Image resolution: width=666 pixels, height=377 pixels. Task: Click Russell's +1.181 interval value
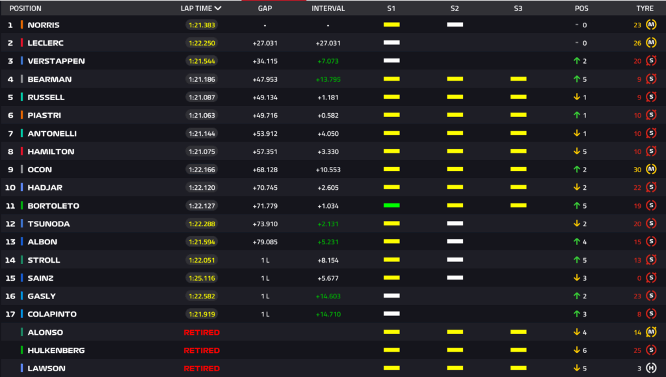pos(328,97)
